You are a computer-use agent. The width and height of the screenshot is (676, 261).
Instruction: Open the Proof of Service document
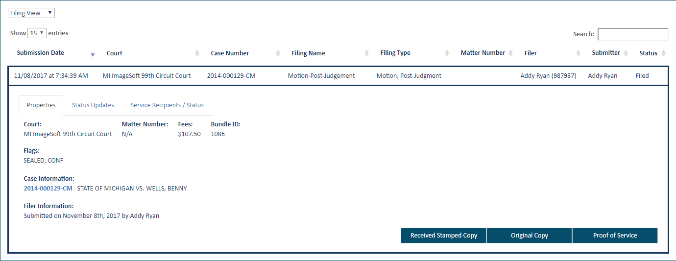615,236
